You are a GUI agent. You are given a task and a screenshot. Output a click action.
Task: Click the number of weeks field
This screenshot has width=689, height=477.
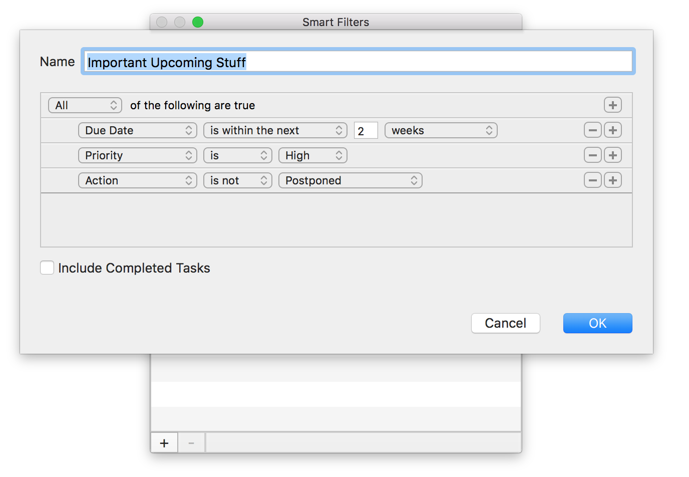[x=366, y=131]
